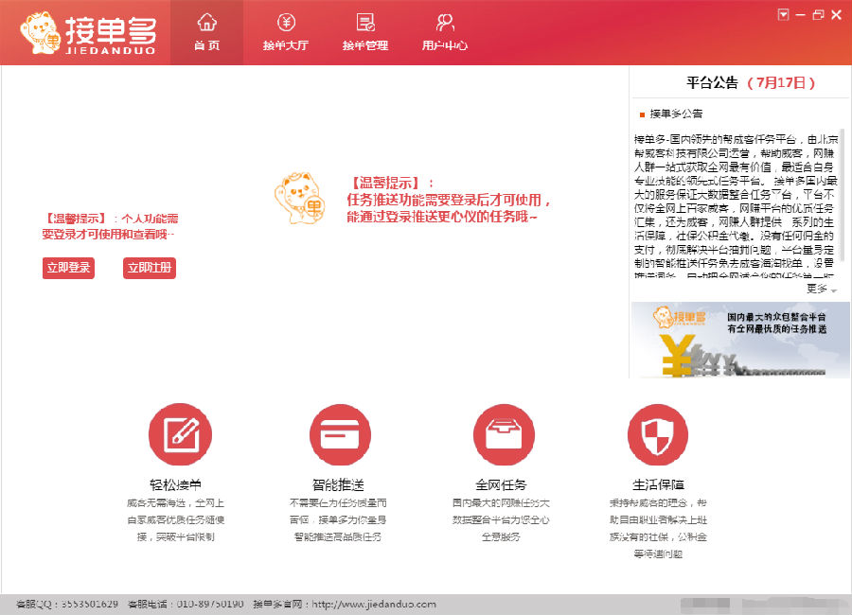Image resolution: width=852 pixels, height=615 pixels.
Task: Switch to 接单大厅 tab
Action: (285, 33)
